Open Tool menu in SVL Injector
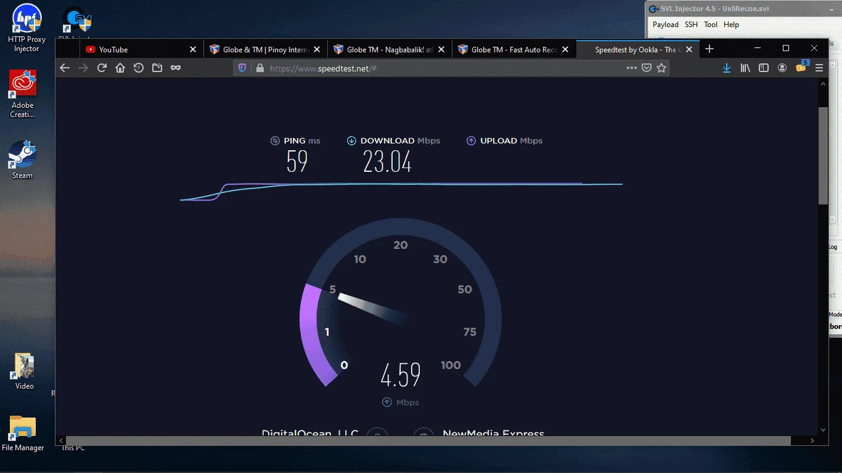The height and width of the screenshot is (473, 842). 711,25
